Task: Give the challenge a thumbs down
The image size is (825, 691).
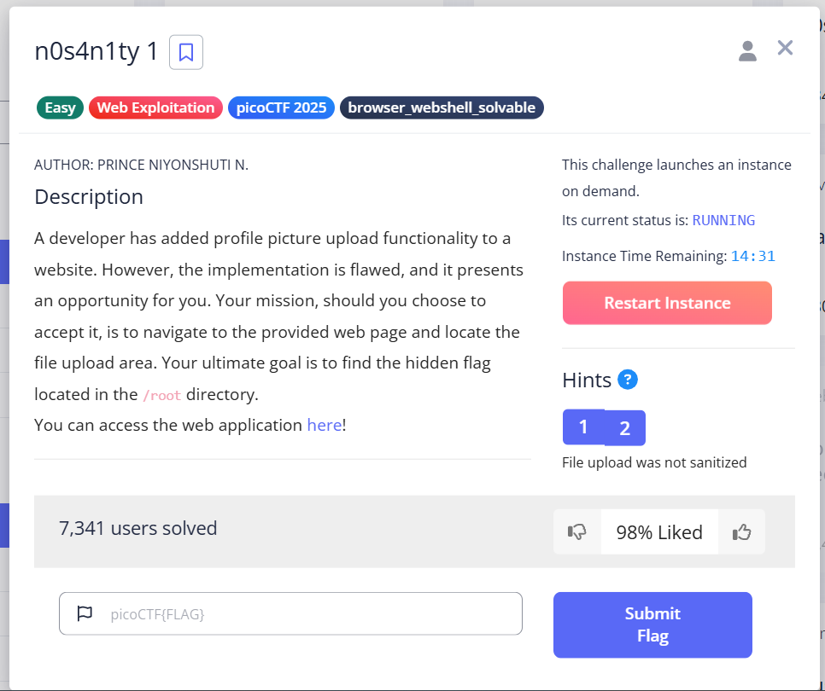Action: coord(576,531)
